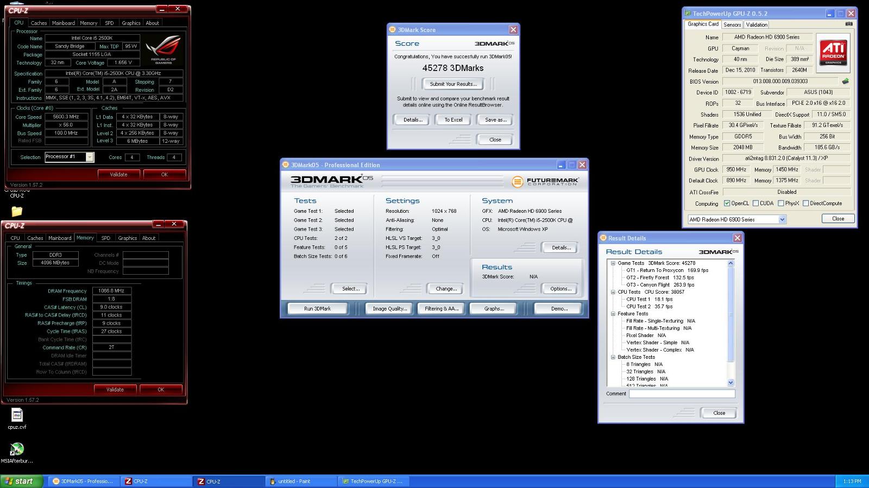This screenshot has width=869, height=488.
Task: Click the Options... button under Results
Action: tap(561, 289)
